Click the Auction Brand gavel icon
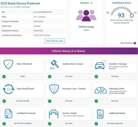This screenshot has height=127, width=138. [x=54, y=64]
